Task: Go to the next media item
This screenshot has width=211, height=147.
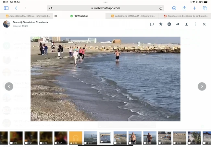Action: 202,86
